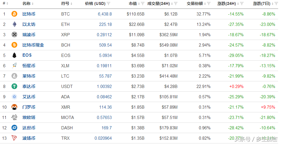This screenshot has width=281, height=144.
Task: Open the filter funnel for 价格 (USD)
Action: pyautogui.click(x=108, y=3)
